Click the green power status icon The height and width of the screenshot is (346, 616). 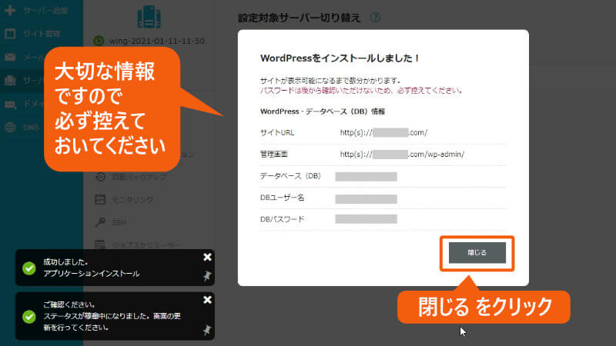click(99, 41)
